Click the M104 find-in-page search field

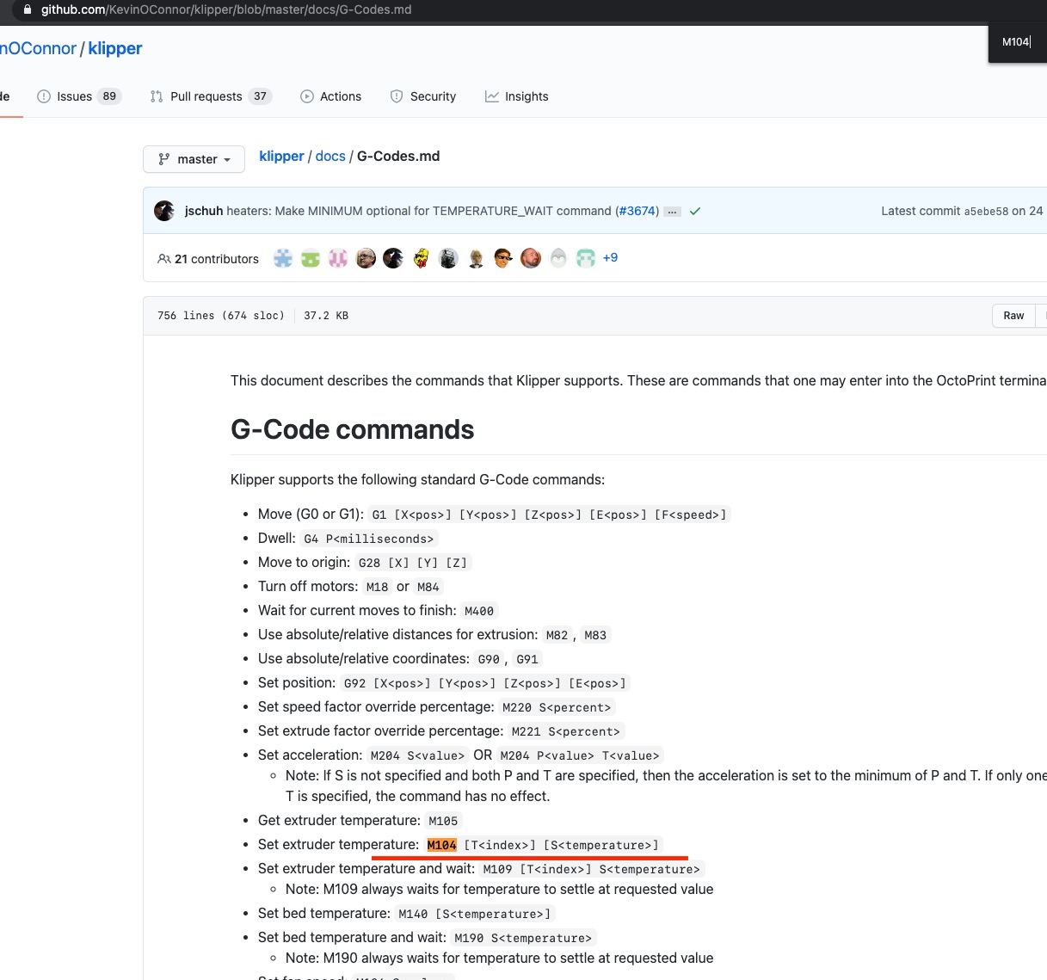[x=1018, y=42]
